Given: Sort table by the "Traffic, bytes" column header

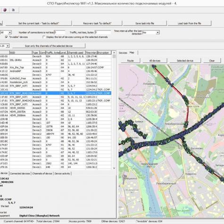Looking at the screenshot, I should coord(53,52).
